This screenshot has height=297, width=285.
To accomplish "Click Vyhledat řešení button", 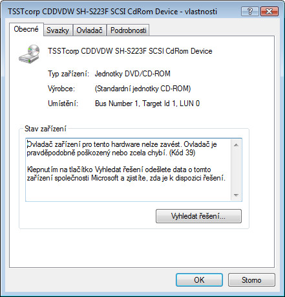I will click(198, 216).
